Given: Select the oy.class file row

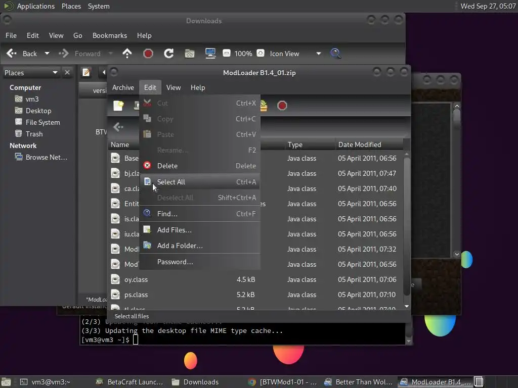Looking at the screenshot, I should click(x=255, y=280).
